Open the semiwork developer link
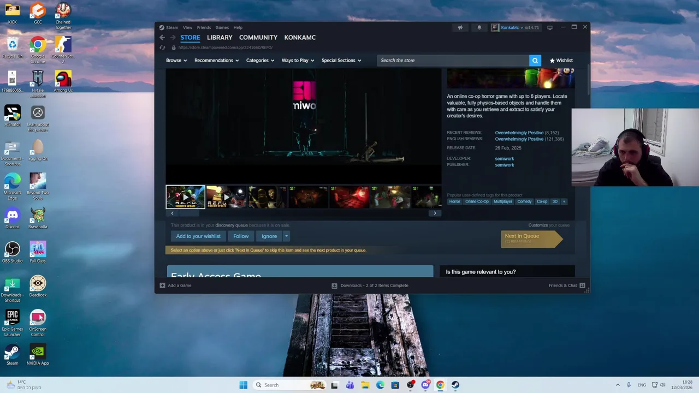 point(505,158)
